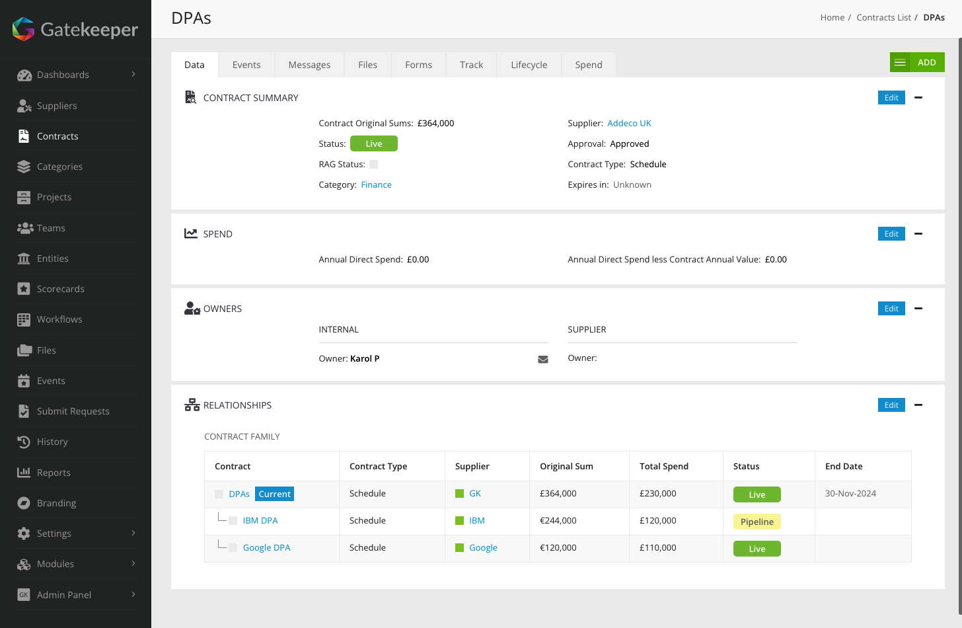
Task: Click the Reports chart icon
Action: pos(24,473)
